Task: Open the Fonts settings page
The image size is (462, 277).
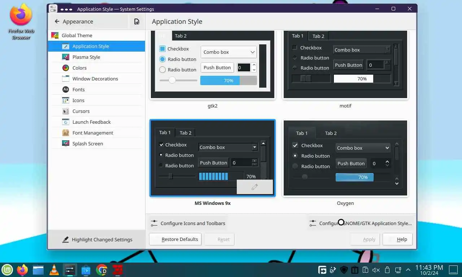Action: coord(96,89)
